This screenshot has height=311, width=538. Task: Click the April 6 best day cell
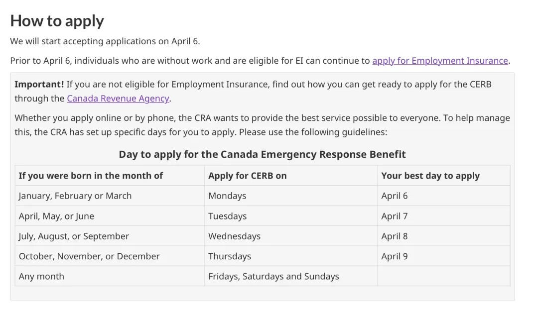click(444, 196)
